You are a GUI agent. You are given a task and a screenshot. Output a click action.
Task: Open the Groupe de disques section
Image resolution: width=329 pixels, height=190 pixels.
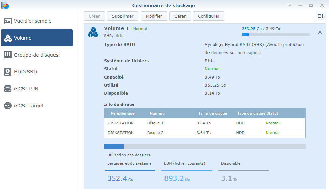coord(36,55)
